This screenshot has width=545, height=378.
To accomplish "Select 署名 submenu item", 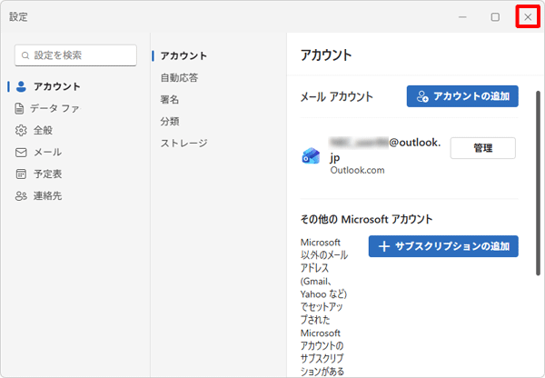I will click(x=169, y=99).
